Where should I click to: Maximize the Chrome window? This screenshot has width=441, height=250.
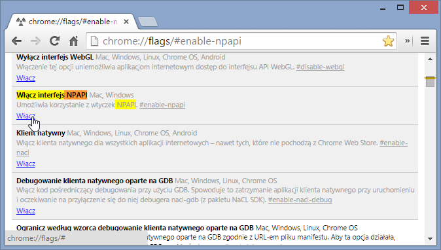[400, 8]
